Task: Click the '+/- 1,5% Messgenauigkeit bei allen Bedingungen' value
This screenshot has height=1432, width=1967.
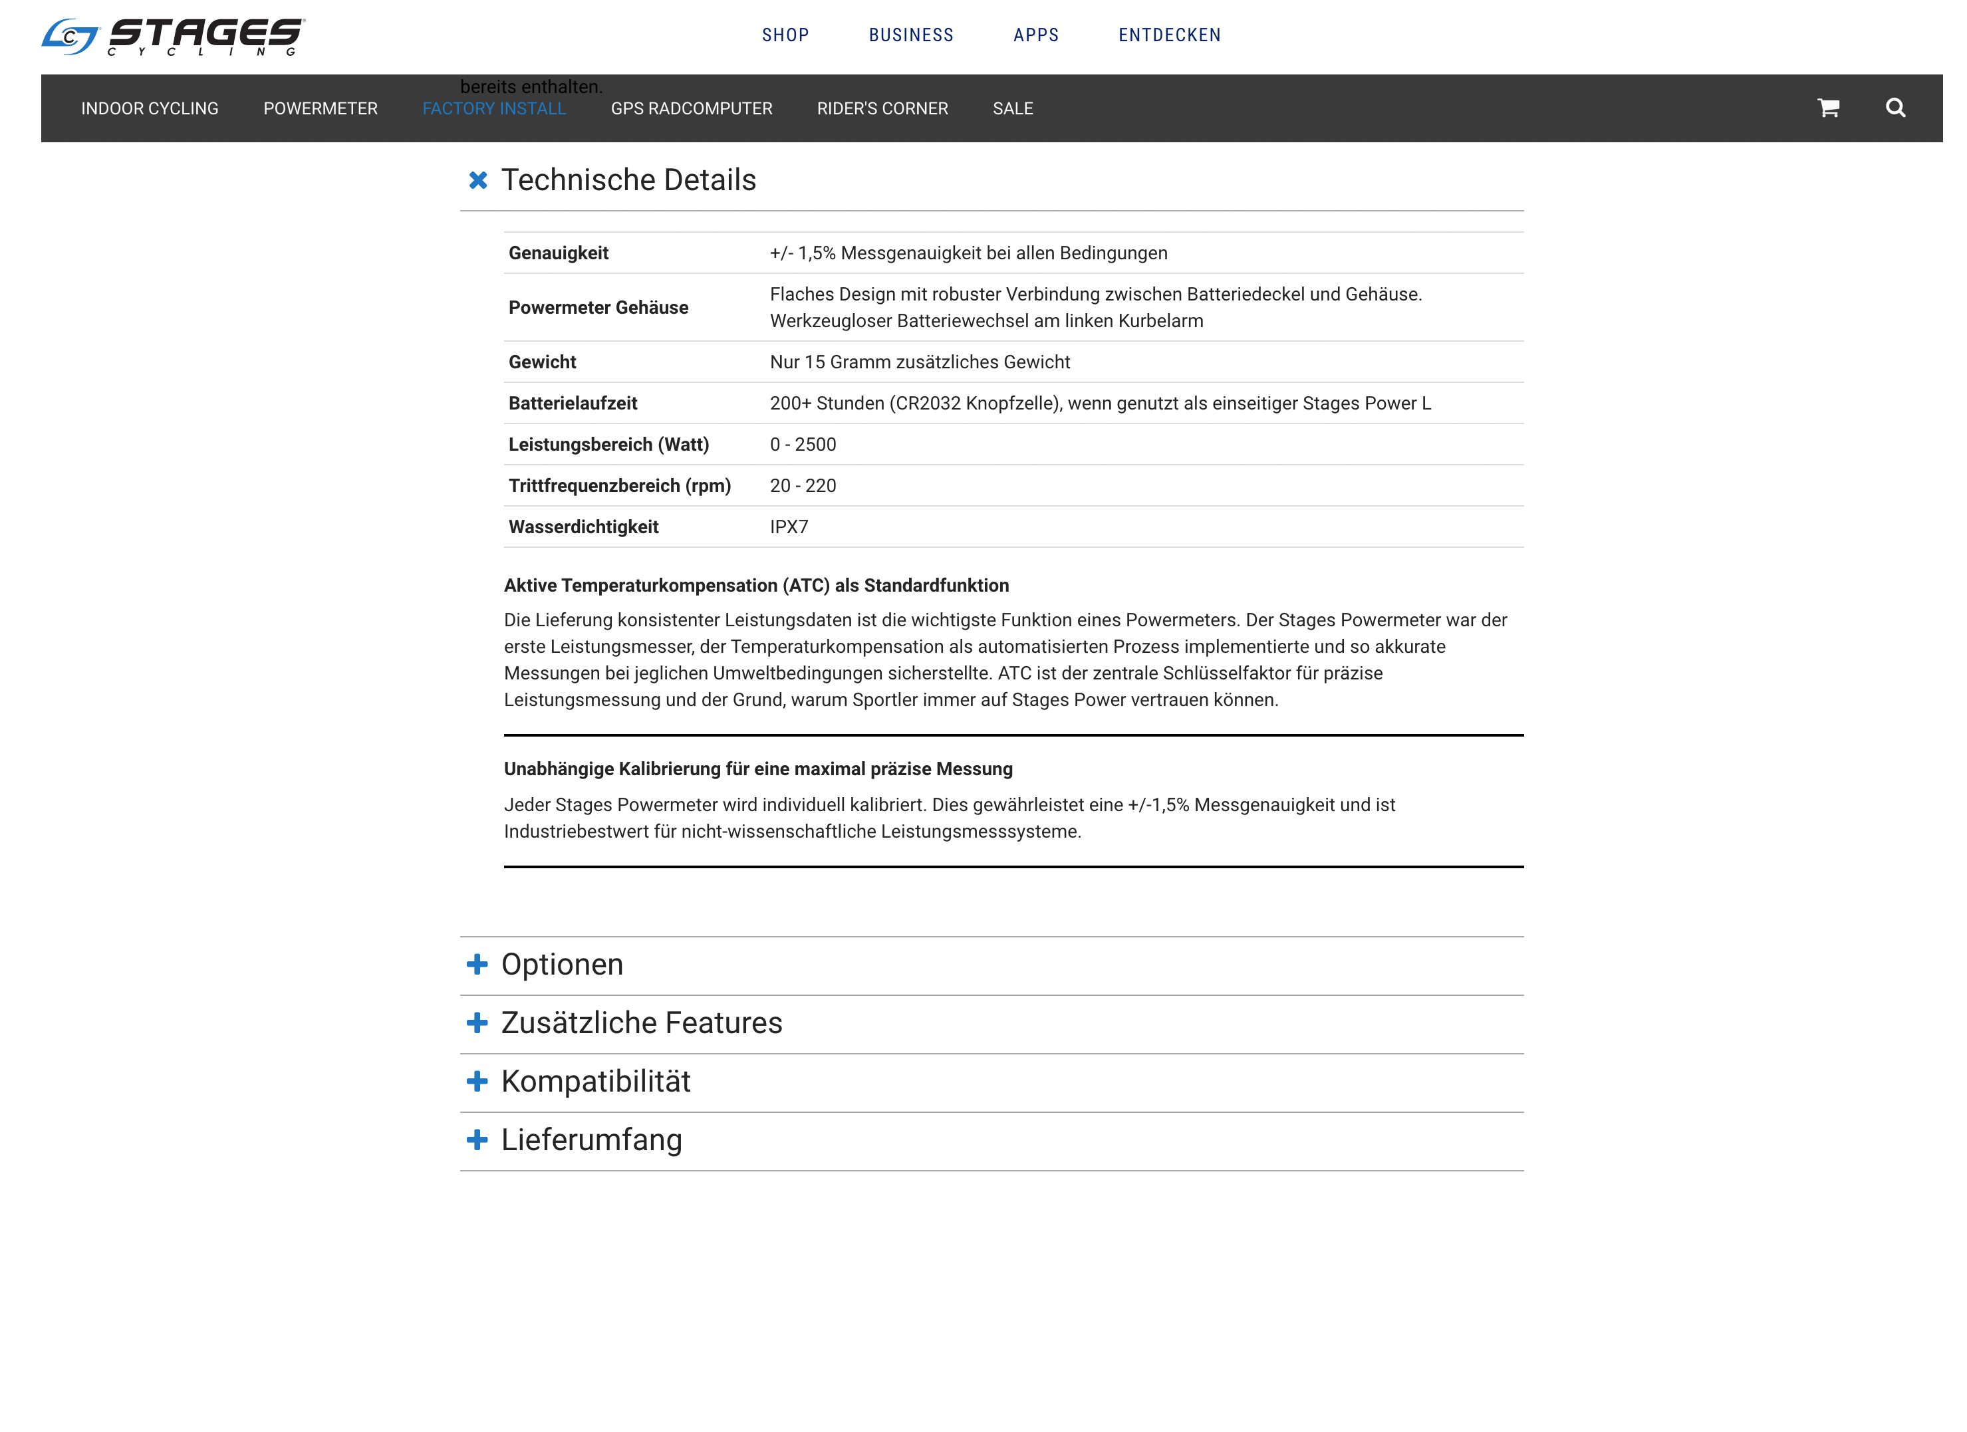Action: pyautogui.click(x=969, y=253)
